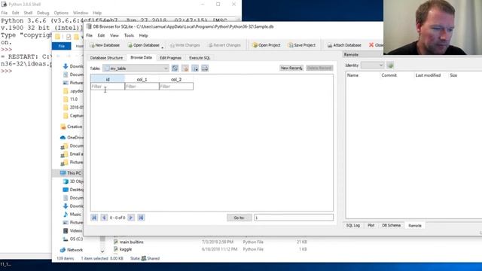Click Open Database toolbar button
The height and width of the screenshot is (271, 482).
[x=144, y=45]
